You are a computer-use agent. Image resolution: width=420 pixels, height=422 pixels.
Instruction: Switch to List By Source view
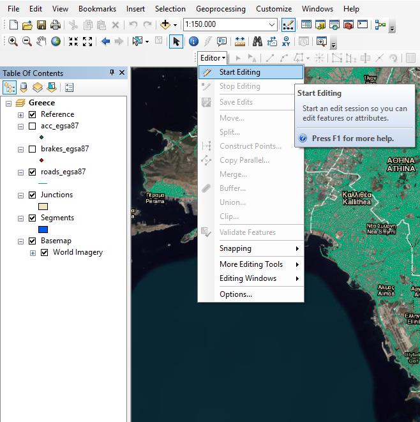tap(24, 87)
